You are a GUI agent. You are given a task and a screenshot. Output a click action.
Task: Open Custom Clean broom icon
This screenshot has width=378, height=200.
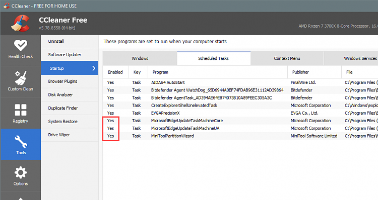coord(21,78)
